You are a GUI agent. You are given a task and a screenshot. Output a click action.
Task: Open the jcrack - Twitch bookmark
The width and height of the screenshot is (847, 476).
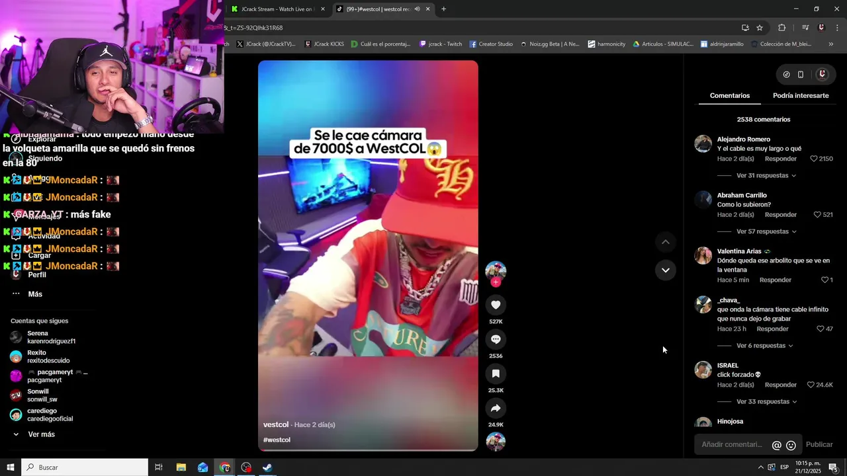(441, 44)
